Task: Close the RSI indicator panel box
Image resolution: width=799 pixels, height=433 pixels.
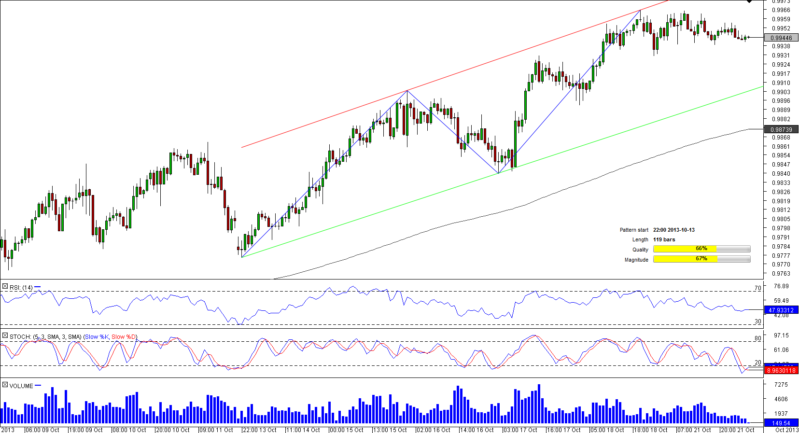Action: pyautogui.click(x=5, y=287)
